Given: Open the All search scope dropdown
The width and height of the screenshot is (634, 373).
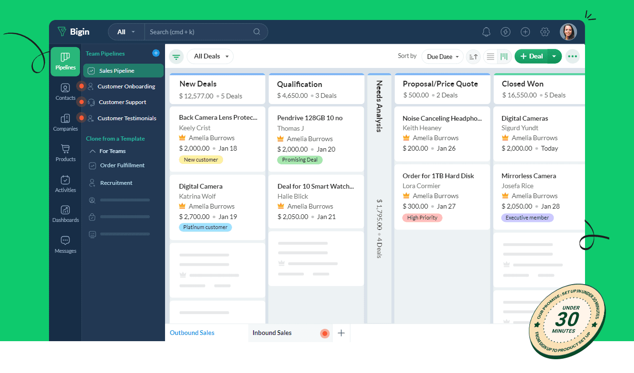Looking at the screenshot, I should tap(126, 32).
